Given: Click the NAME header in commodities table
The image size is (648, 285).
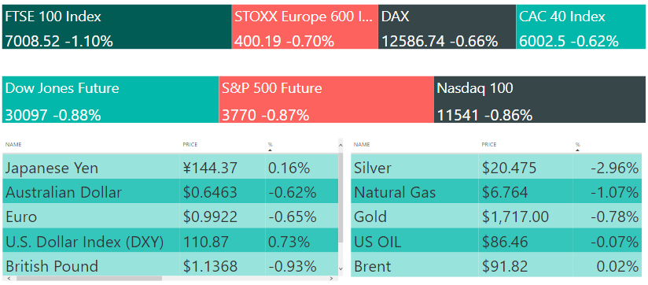Looking at the screenshot, I should click(362, 145).
